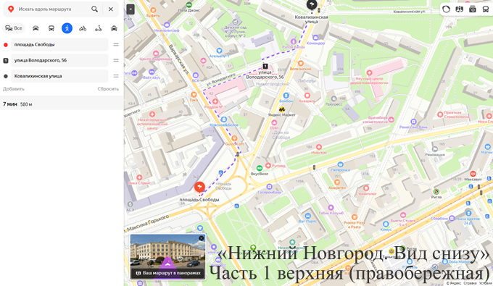Select the walking route mode icon

click(67, 28)
